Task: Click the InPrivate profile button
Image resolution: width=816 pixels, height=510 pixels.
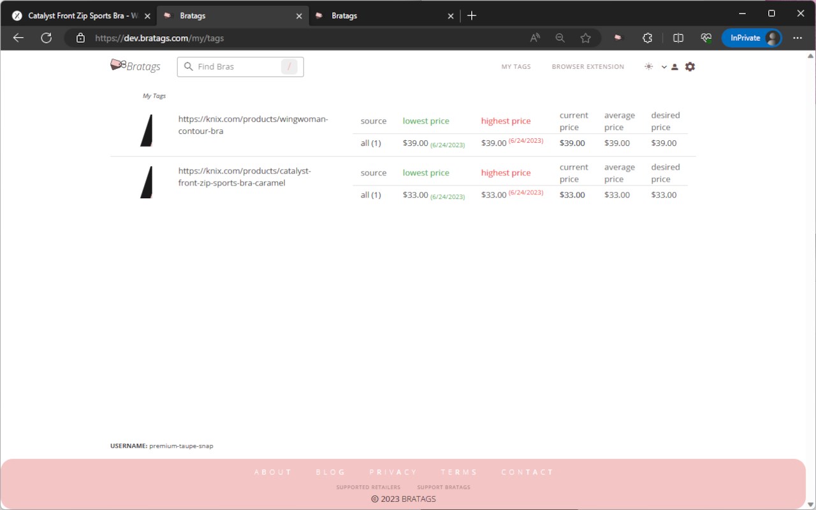Action: click(752, 38)
